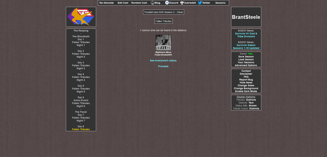Go to Day 7 in sidebar

coord(81,115)
